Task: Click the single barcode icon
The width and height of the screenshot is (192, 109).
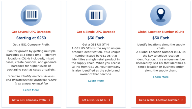Action: (x=96, y=15)
